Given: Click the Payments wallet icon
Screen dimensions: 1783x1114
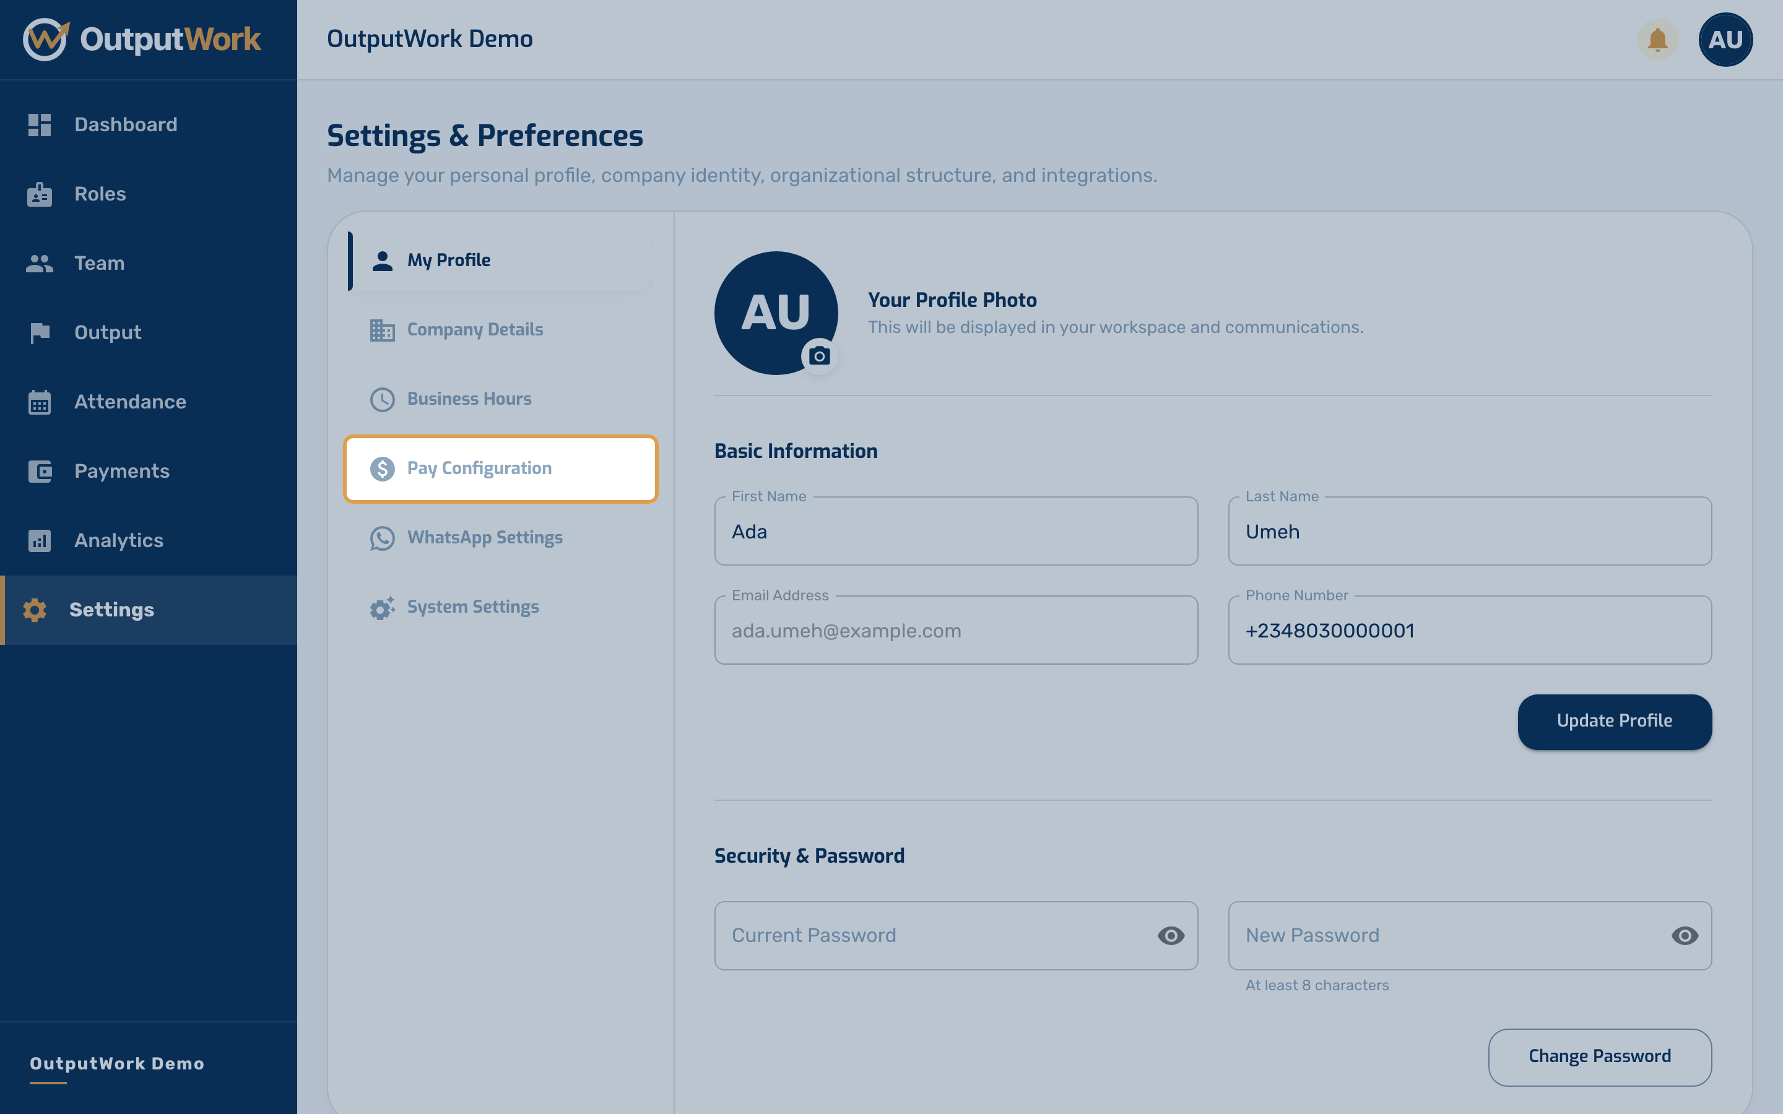Looking at the screenshot, I should click(40, 472).
